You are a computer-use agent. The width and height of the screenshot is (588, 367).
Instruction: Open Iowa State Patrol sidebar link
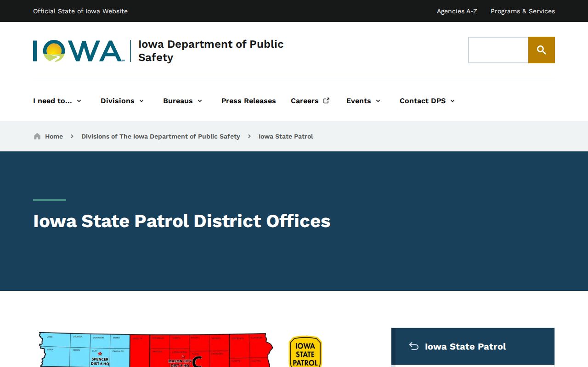pyautogui.click(x=465, y=346)
